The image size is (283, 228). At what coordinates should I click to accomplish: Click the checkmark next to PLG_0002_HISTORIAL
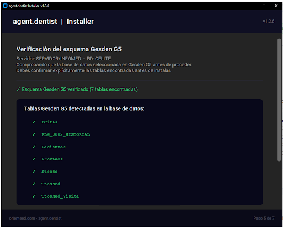click(34, 134)
